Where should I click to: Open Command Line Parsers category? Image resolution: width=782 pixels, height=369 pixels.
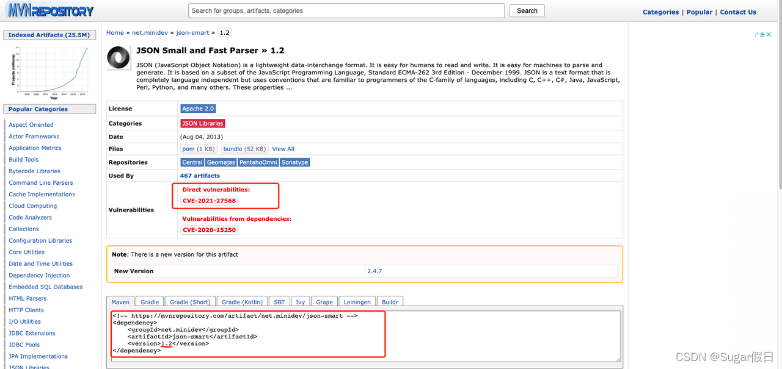click(x=41, y=183)
